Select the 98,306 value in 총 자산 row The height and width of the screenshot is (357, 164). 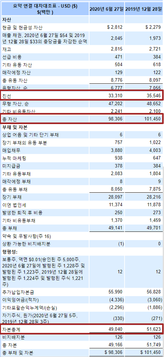tap(116, 119)
